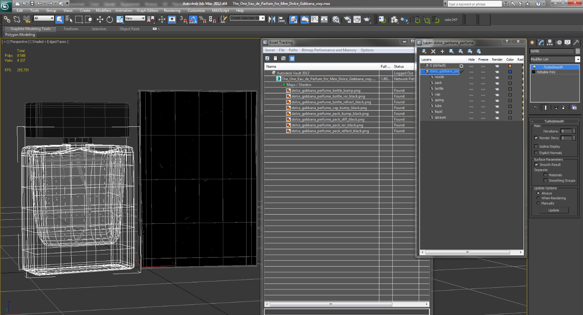Toggle the Percent Snap button
Screen dimensions: 583x315
(202, 19)
